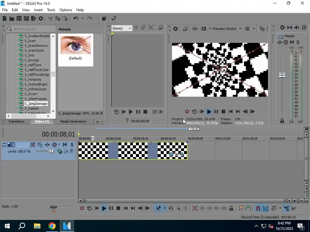Viewport: 310px width, 232px height.
Task: Toggle Ignore Event Grouping button
Action: point(293,208)
